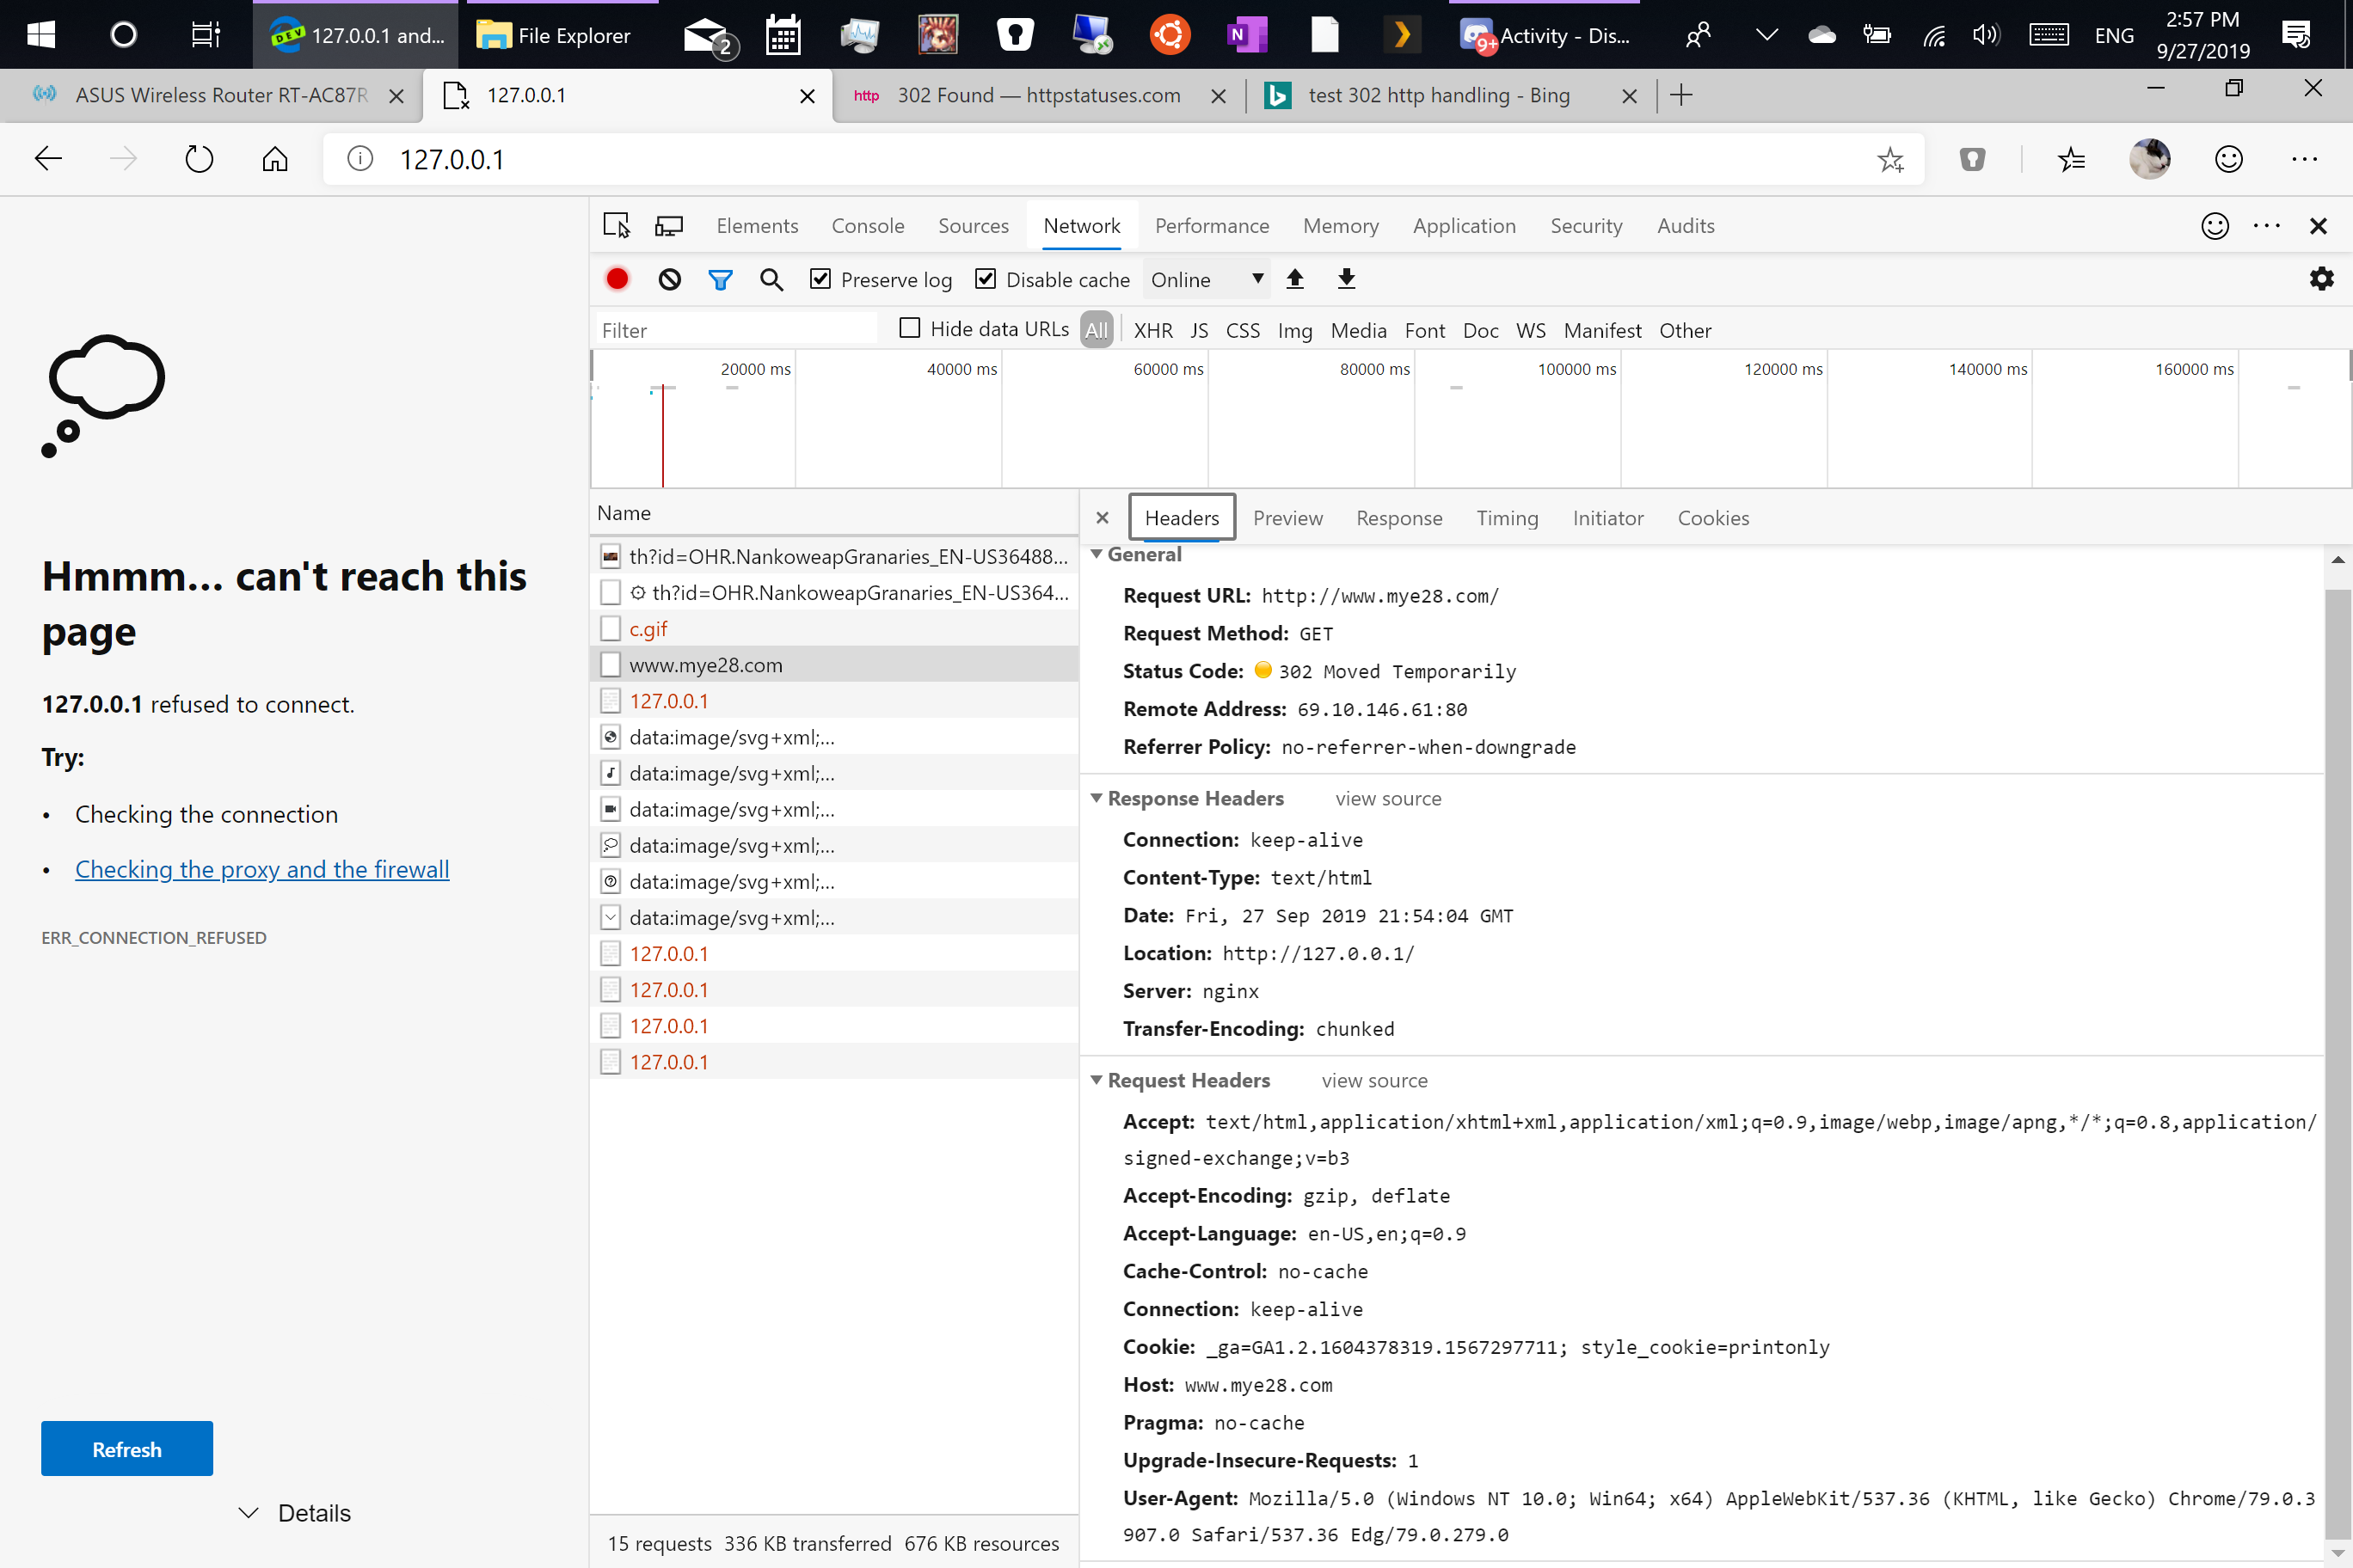This screenshot has width=2353, height=1568.
Task: Switch to the Elements tab
Action: pyautogui.click(x=756, y=226)
